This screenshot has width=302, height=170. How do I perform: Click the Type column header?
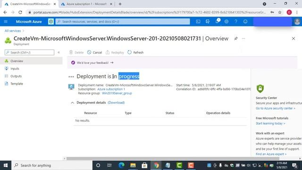click(x=128, y=113)
